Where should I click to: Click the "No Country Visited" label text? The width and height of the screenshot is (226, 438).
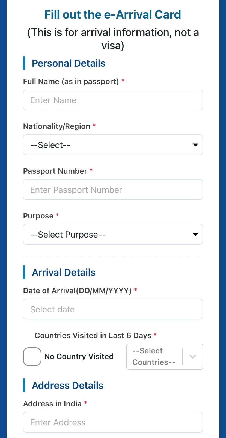79,357
